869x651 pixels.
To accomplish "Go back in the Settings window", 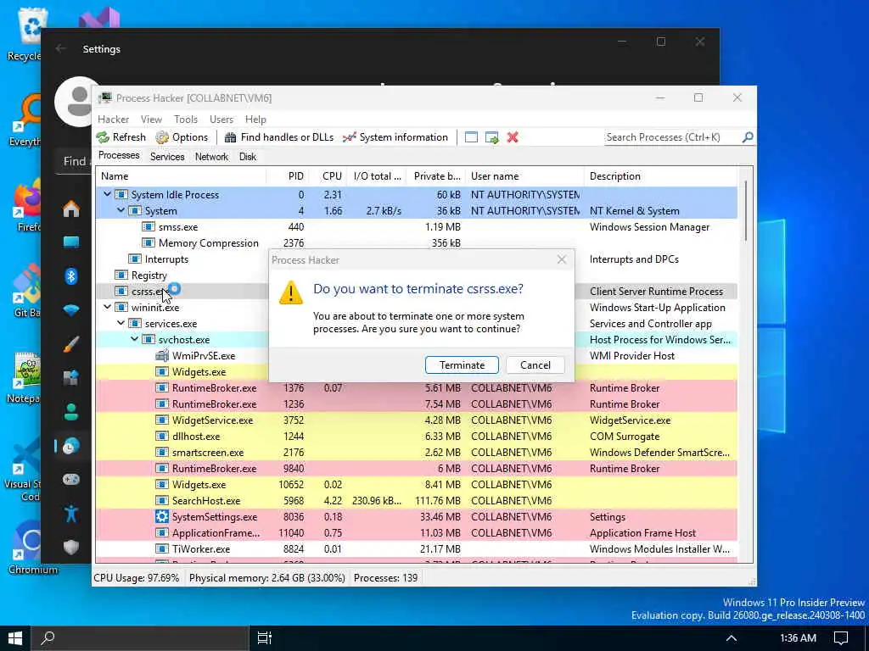I will pyautogui.click(x=61, y=48).
